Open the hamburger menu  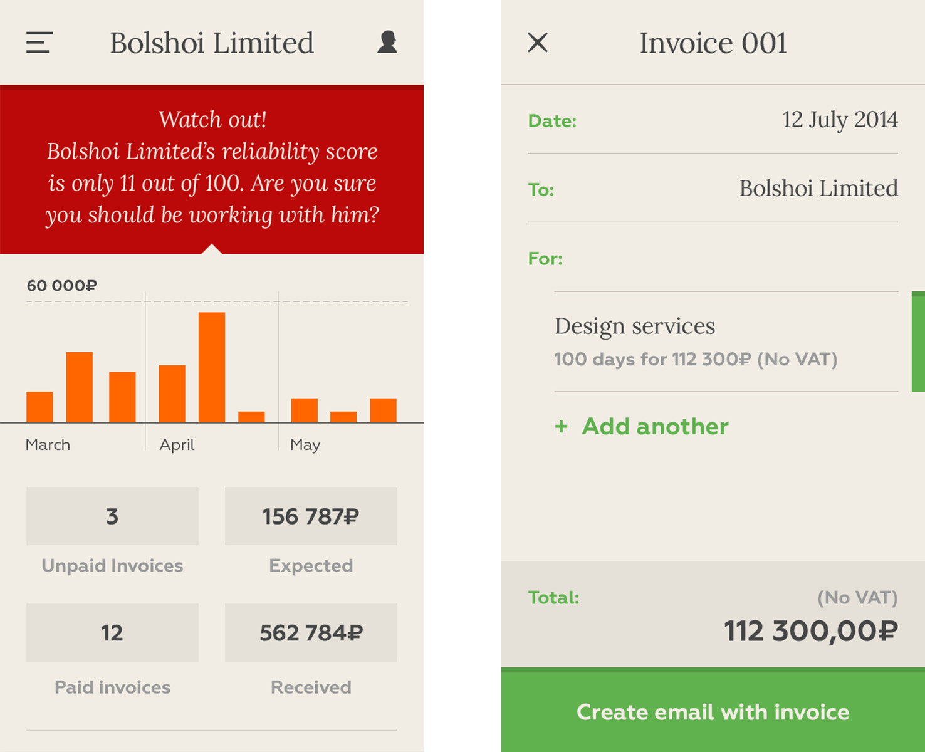[39, 43]
